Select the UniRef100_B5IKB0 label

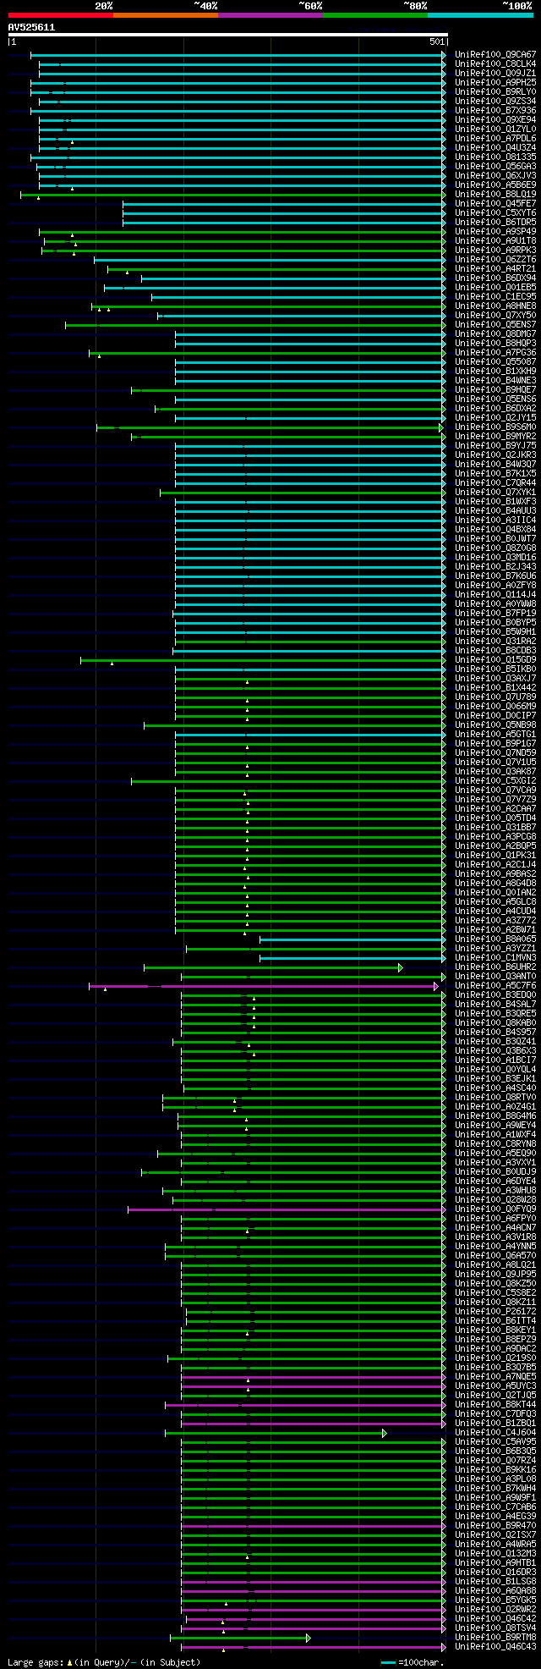(495, 669)
